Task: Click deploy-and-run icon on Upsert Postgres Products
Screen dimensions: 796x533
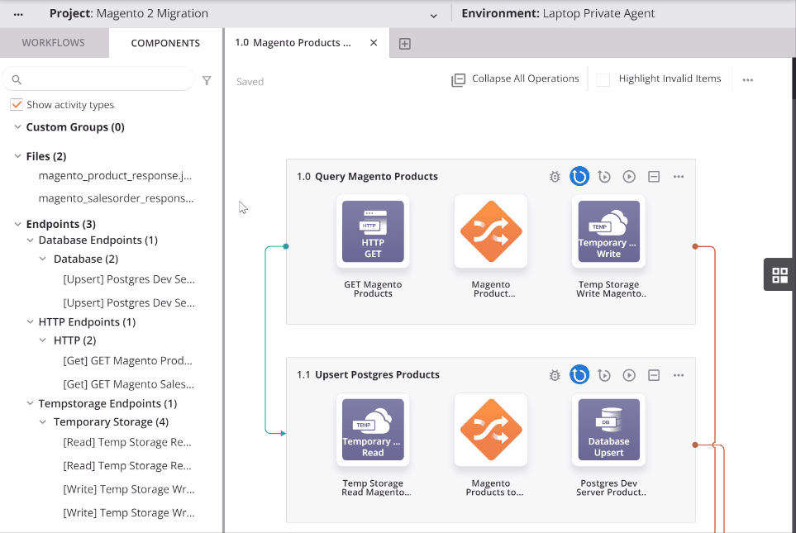Action: pos(604,375)
